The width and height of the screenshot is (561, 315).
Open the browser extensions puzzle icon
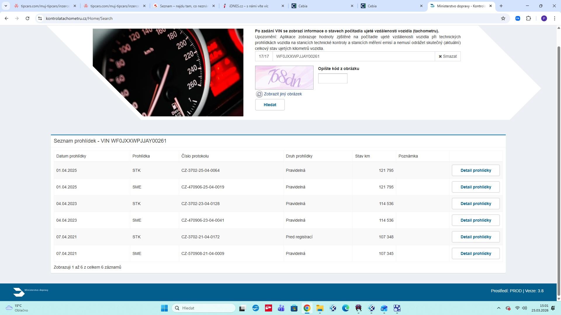point(528,18)
